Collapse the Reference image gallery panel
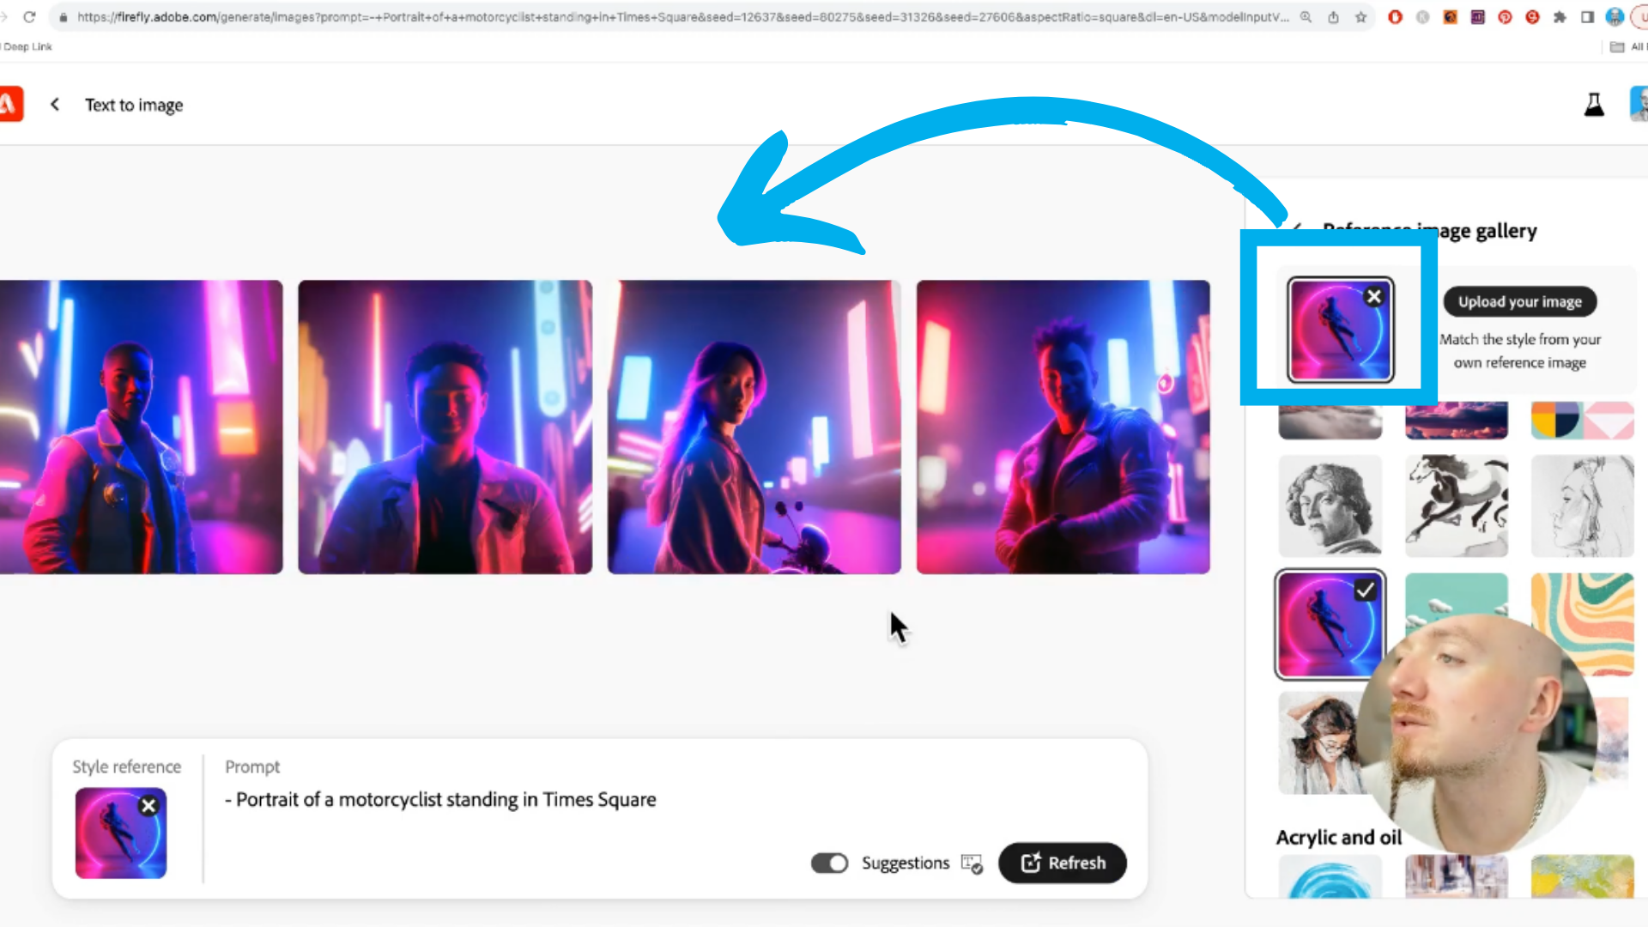Viewport: 1648px width, 927px height. (1297, 230)
